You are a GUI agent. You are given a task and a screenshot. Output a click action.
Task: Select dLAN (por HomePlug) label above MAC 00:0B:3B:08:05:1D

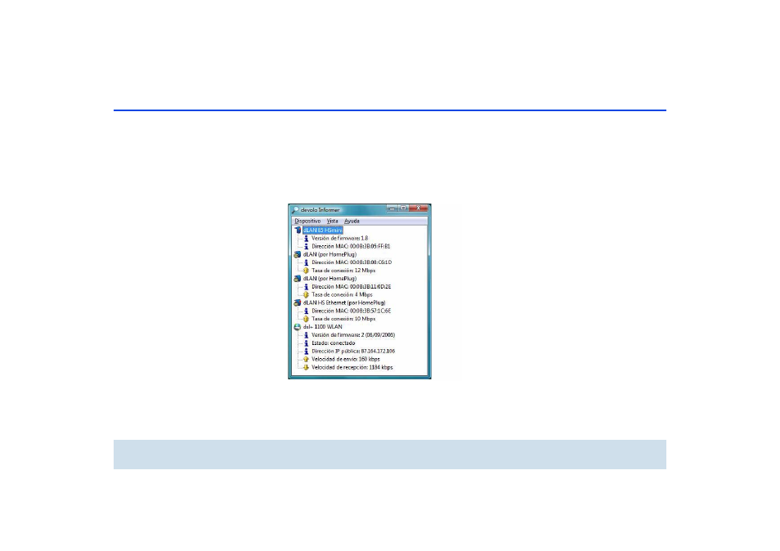pyautogui.click(x=329, y=254)
